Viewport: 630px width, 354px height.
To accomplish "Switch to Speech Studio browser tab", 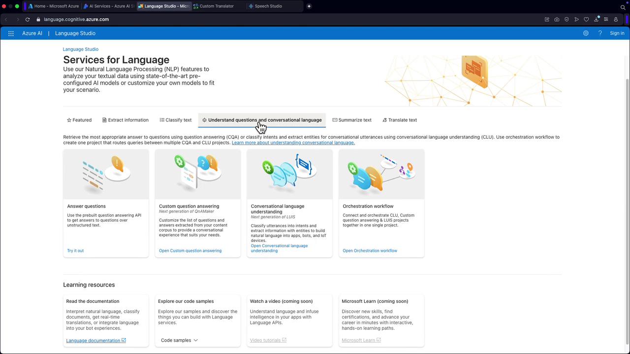I will [x=275, y=6].
